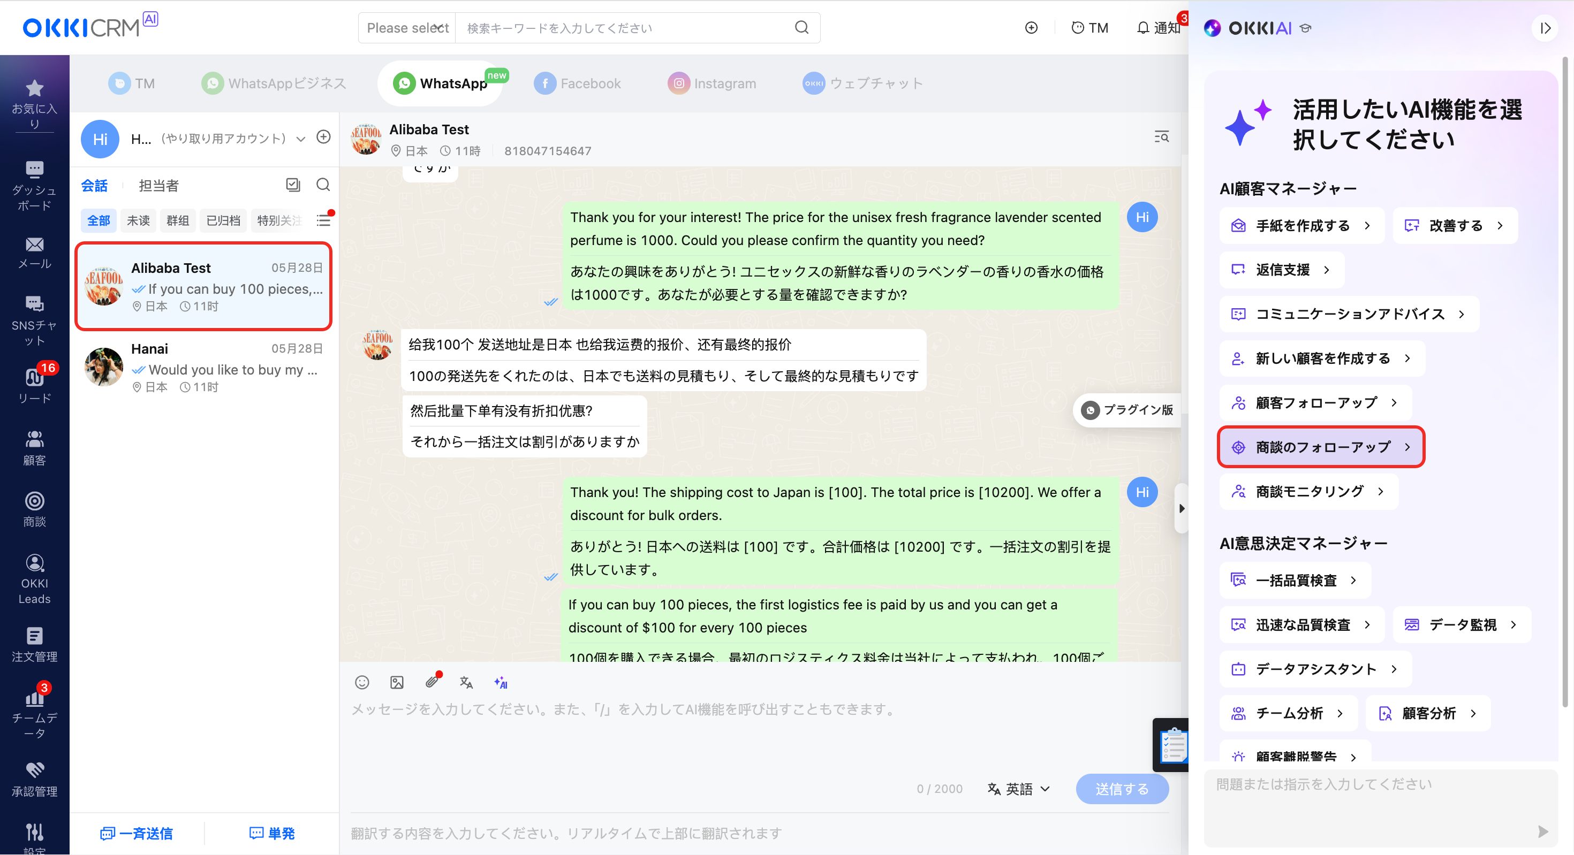Open the お気に入り favorites sidebar icon

pos(34,103)
